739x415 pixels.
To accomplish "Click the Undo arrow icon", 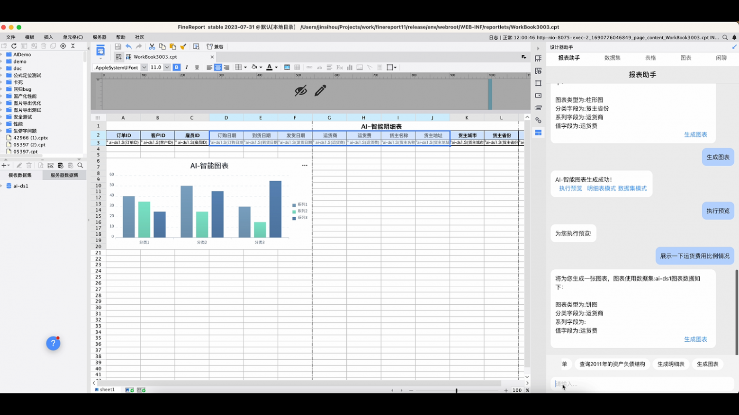I will coord(128,47).
